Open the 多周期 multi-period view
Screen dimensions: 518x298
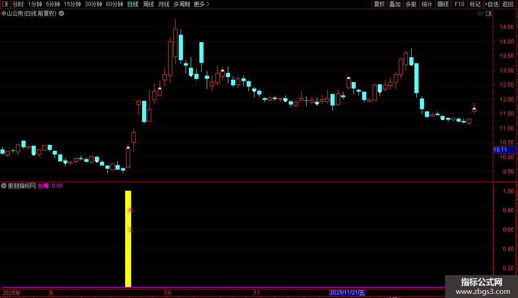click(182, 4)
